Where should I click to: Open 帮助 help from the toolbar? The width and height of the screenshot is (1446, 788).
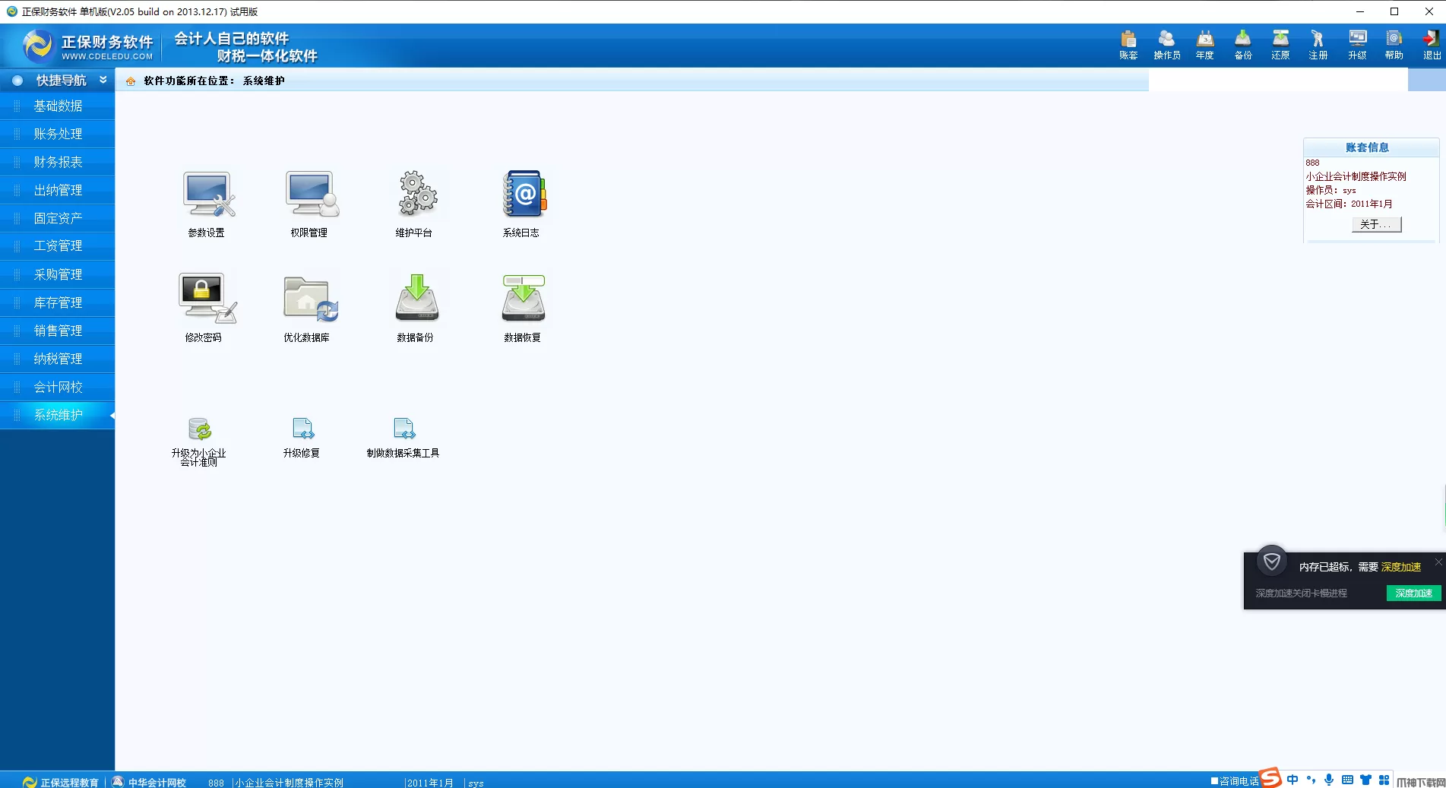click(1394, 44)
